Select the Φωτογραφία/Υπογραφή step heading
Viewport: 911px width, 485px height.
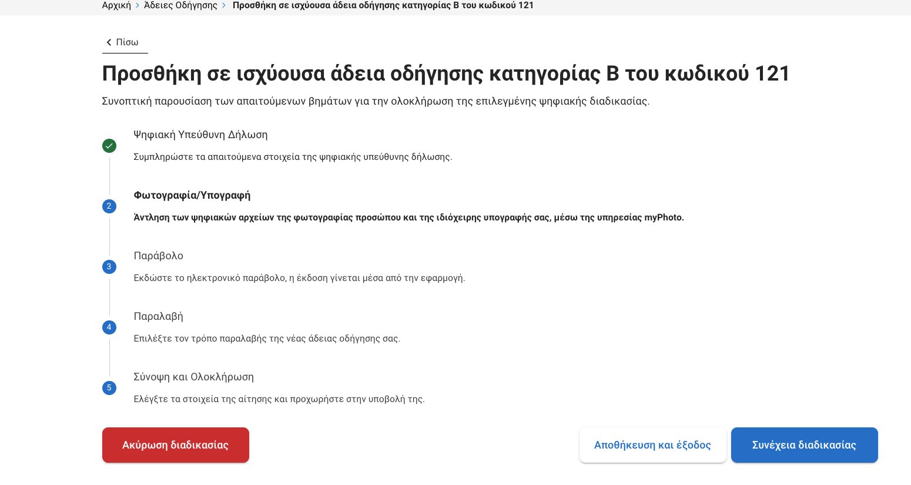pos(192,195)
